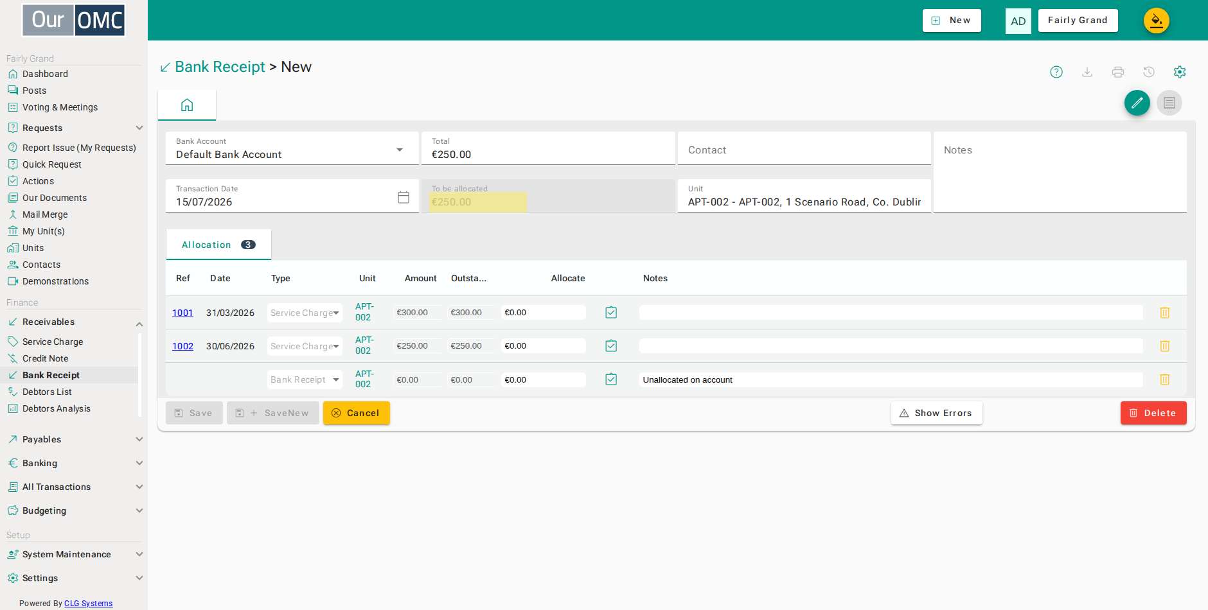Expand the Banking sidebar section

pyautogui.click(x=74, y=463)
